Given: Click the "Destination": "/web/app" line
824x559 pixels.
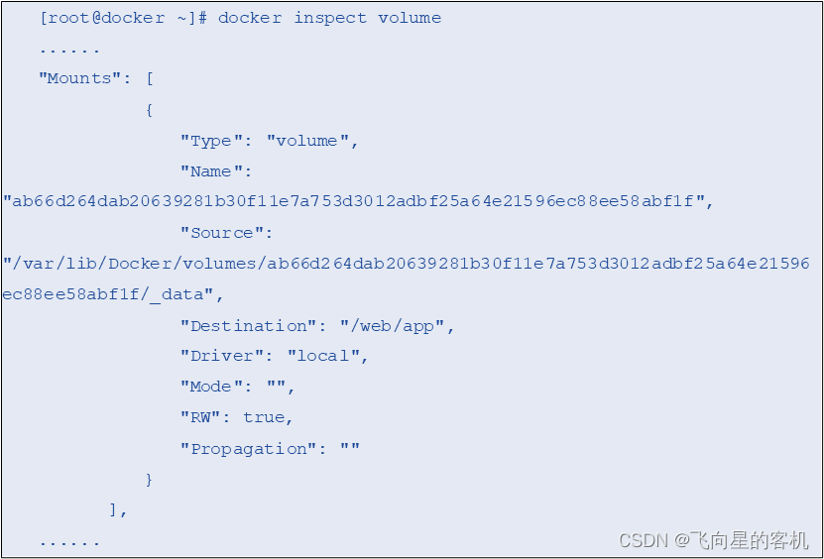Looking at the screenshot, I should click(x=317, y=326).
